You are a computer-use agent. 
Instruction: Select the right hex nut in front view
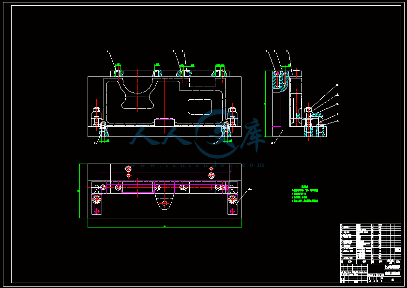tap(232, 109)
